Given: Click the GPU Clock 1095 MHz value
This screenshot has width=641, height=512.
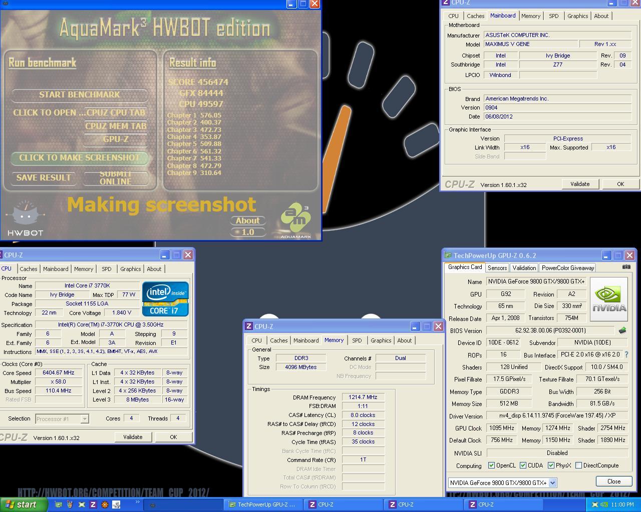Looking at the screenshot, I should (501, 428).
